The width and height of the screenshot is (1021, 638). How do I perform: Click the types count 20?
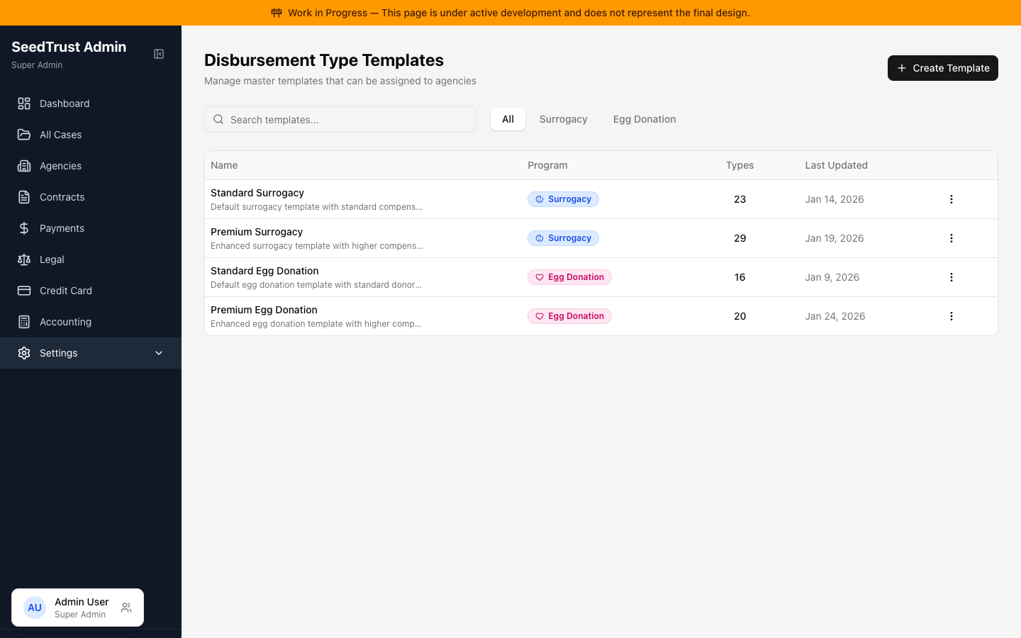(740, 316)
